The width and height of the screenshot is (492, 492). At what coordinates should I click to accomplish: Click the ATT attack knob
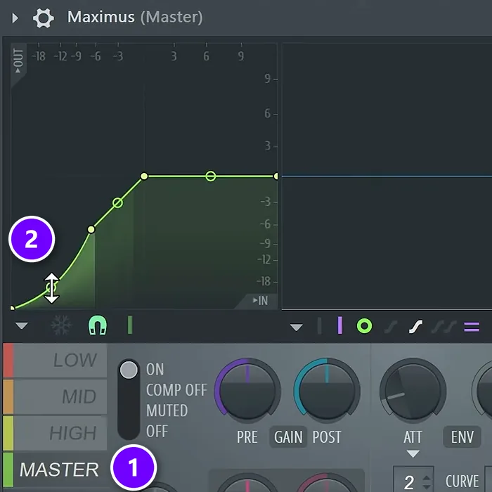click(413, 391)
